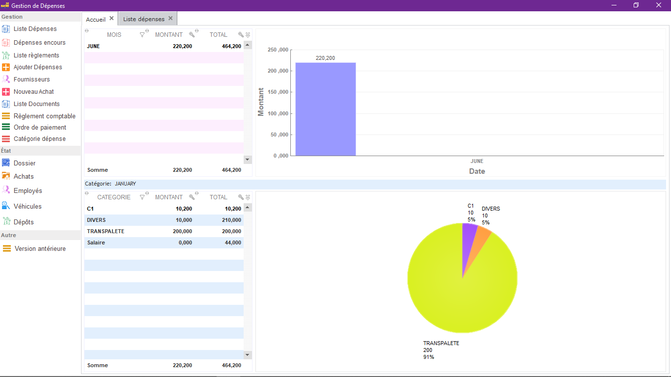Switch to the Liste dépenses tab
Viewport: 671px width, 377px height.
point(144,19)
